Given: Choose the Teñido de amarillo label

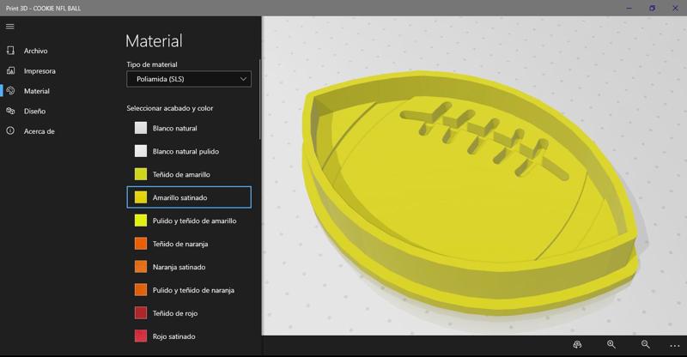Looking at the screenshot, I should point(181,175).
